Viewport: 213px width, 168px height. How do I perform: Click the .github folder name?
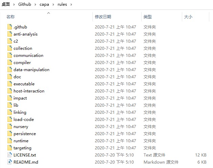(x=20, y=27)
